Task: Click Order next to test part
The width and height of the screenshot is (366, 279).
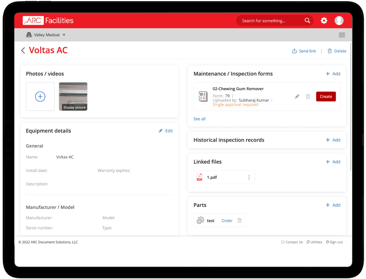Action: 227,220
